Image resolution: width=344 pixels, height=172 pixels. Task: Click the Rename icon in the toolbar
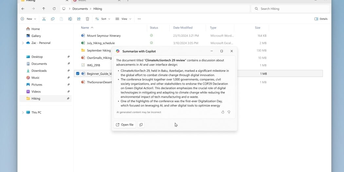coord(70,19)
